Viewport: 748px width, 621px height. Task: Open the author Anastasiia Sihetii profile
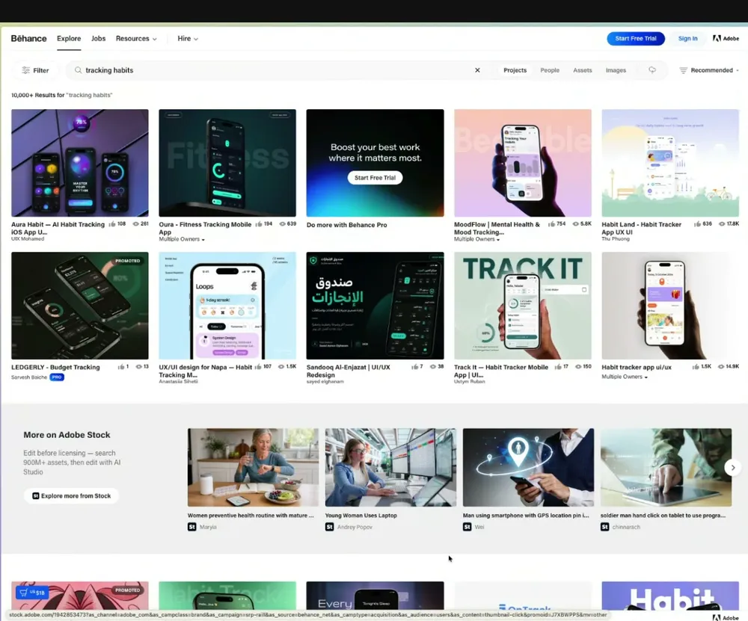coord(179,382)
